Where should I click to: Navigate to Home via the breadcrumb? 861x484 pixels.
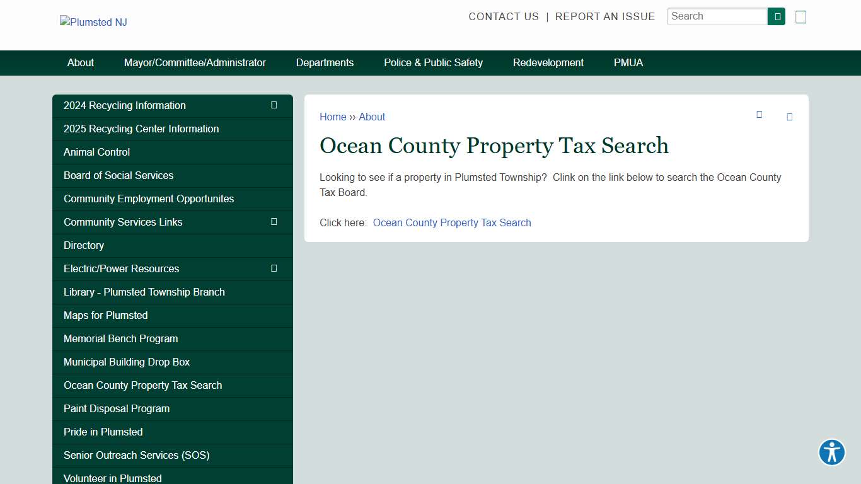click(x=333, y=117)
